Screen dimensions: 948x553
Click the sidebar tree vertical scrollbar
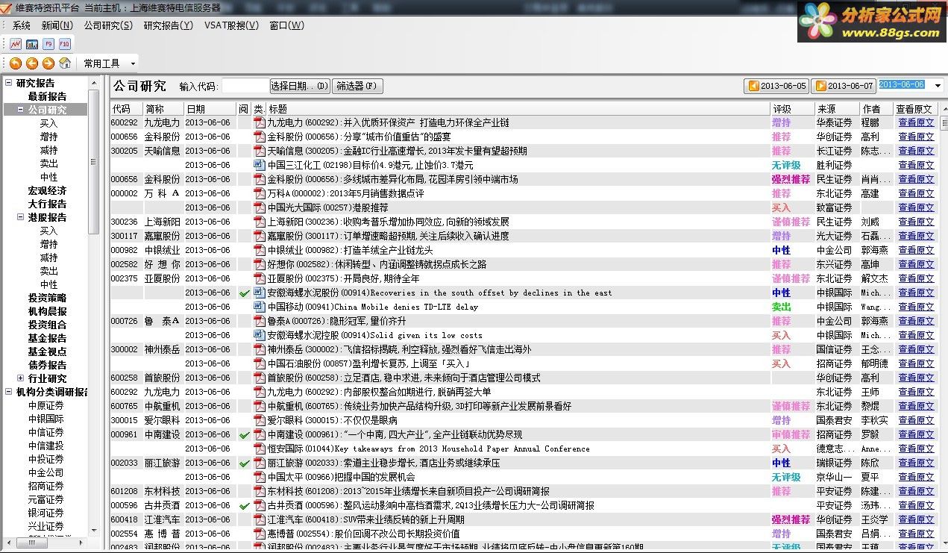tap(93, 160)
